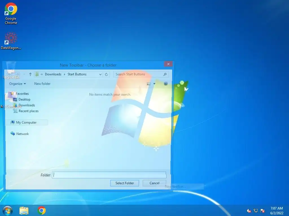Refresh the Start Buttons folder view
Viewport: 289px width, 216px height.
[106, 74]
